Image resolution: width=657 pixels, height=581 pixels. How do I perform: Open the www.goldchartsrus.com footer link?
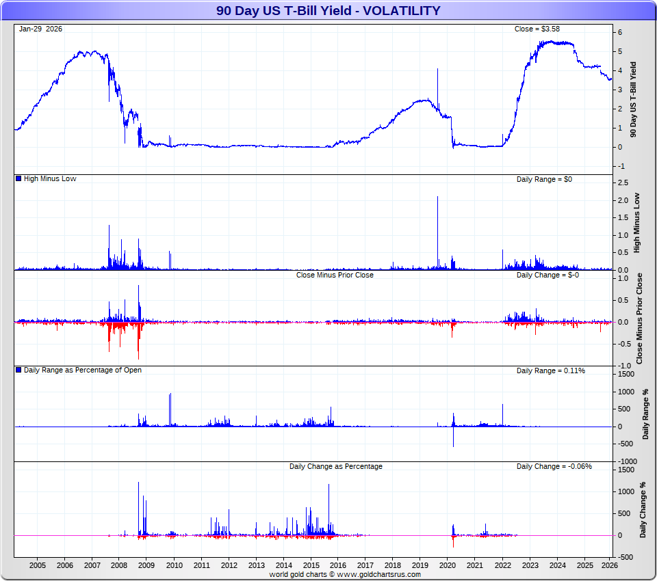(378, 575)
